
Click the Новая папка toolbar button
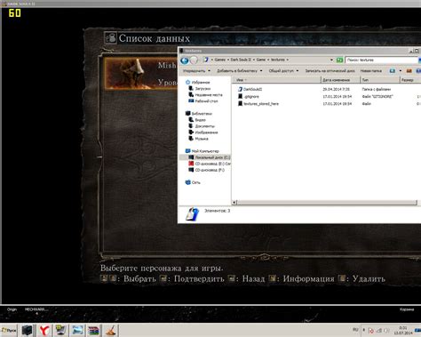[370, 71]
